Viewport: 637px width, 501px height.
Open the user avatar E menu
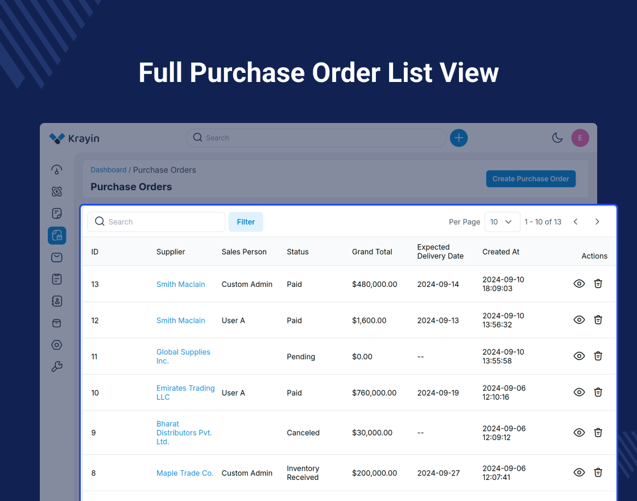[x=580, y=138]
